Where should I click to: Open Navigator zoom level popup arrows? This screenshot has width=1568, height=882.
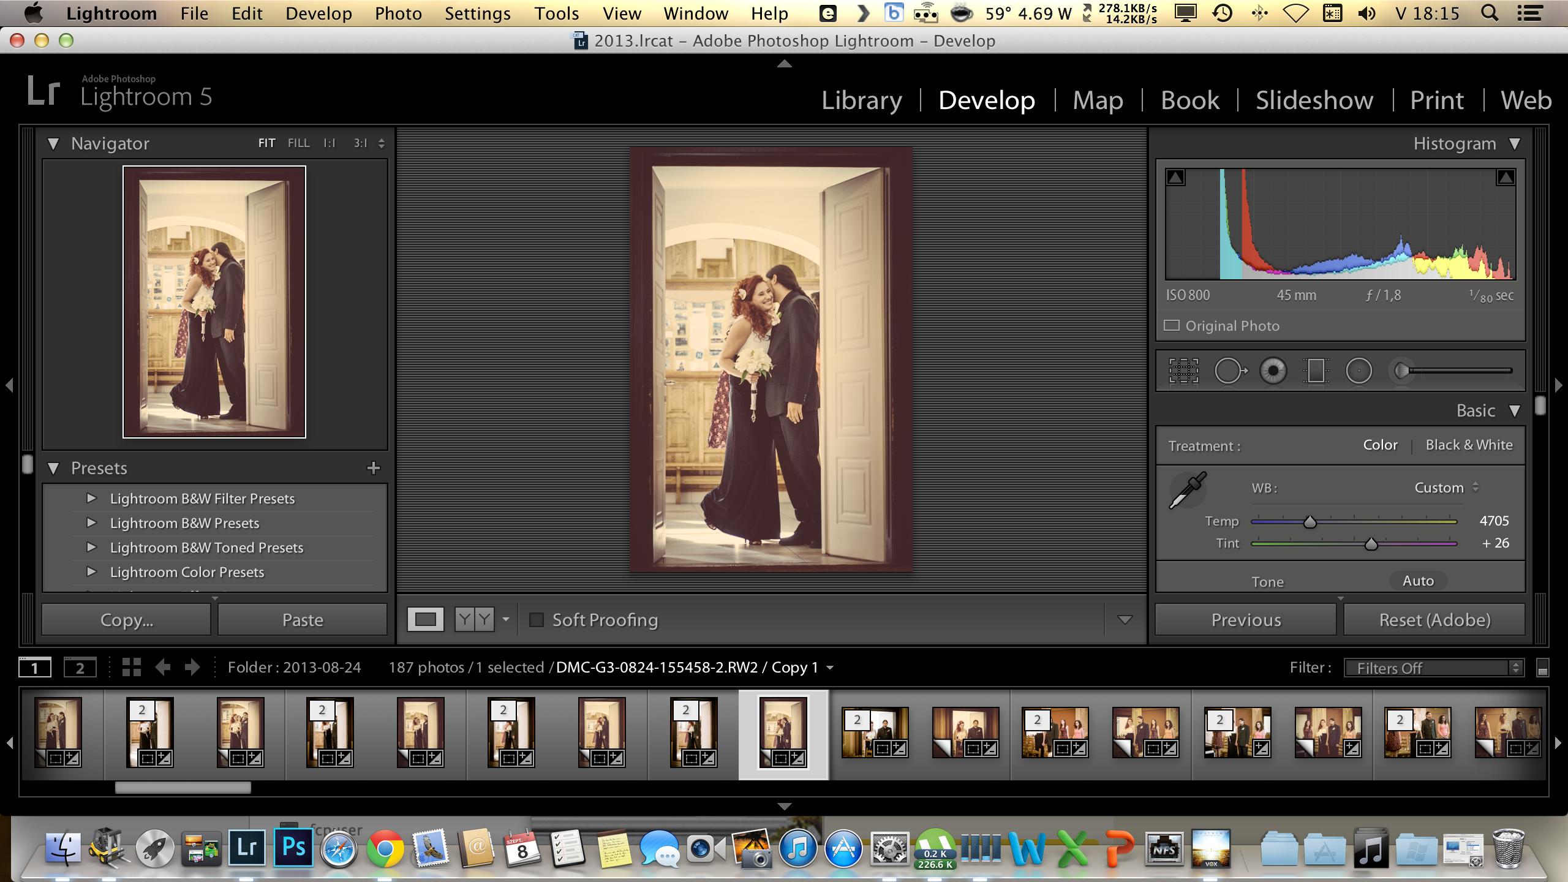click(382, 143)
